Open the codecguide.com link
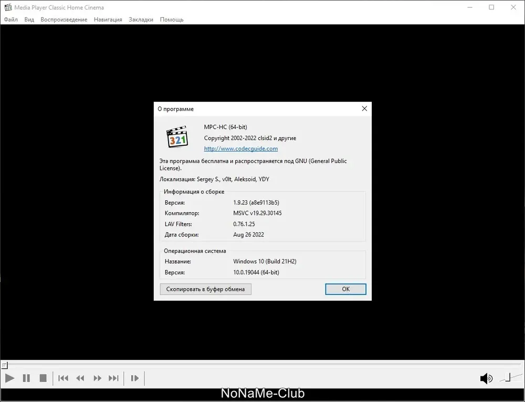 (x=241, y=148)
